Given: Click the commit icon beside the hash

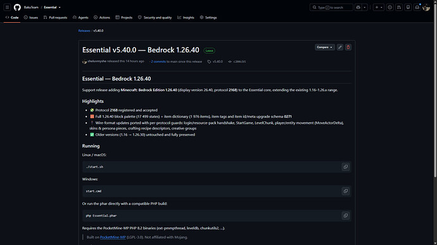Looking at the screenshot, I should click(230, 62).
